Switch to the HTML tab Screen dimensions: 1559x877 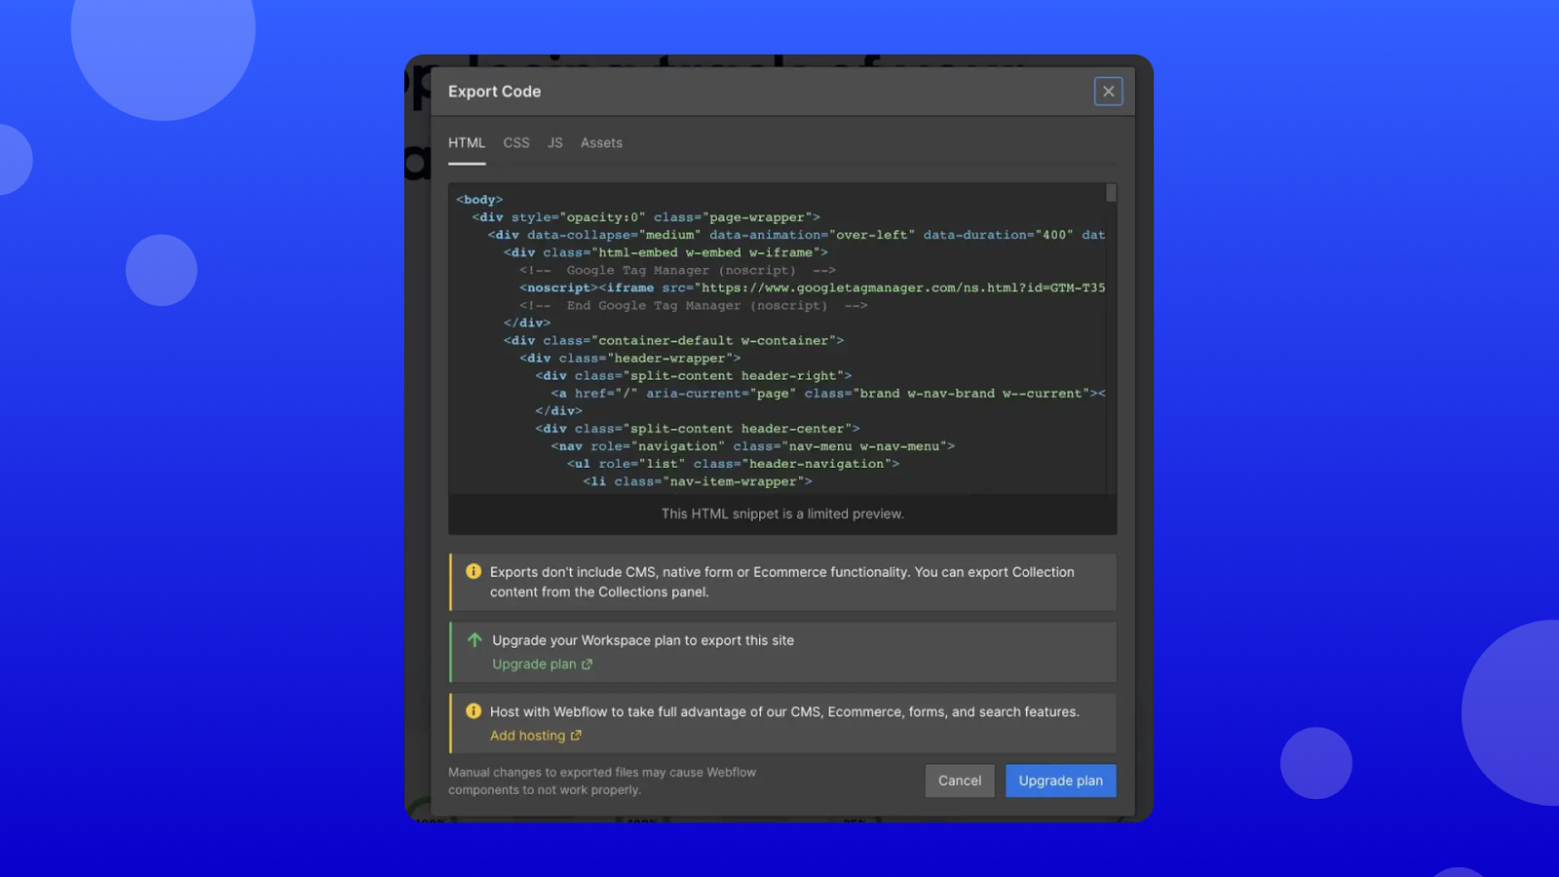pos(467,143)
